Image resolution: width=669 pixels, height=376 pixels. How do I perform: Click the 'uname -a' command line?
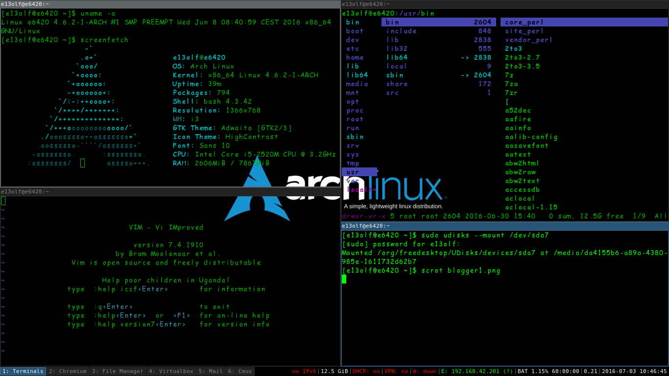[x=97, y=13]
